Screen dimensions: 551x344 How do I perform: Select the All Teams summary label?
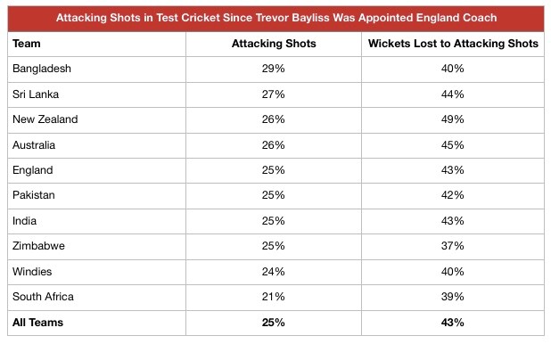tap(37, 323)
